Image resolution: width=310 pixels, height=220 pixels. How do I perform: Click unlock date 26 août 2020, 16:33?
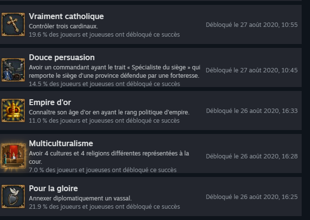pos(252,111)
